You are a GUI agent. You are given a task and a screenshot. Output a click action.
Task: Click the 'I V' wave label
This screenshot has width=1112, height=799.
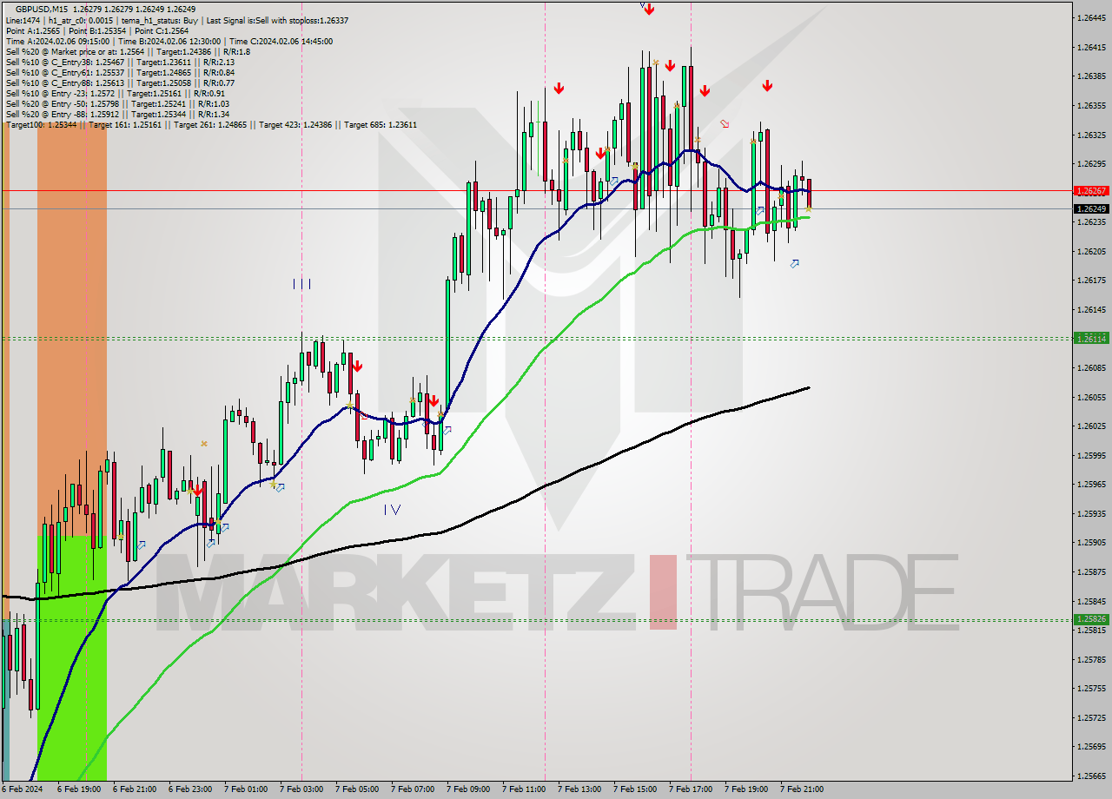[x=392, y=510]
